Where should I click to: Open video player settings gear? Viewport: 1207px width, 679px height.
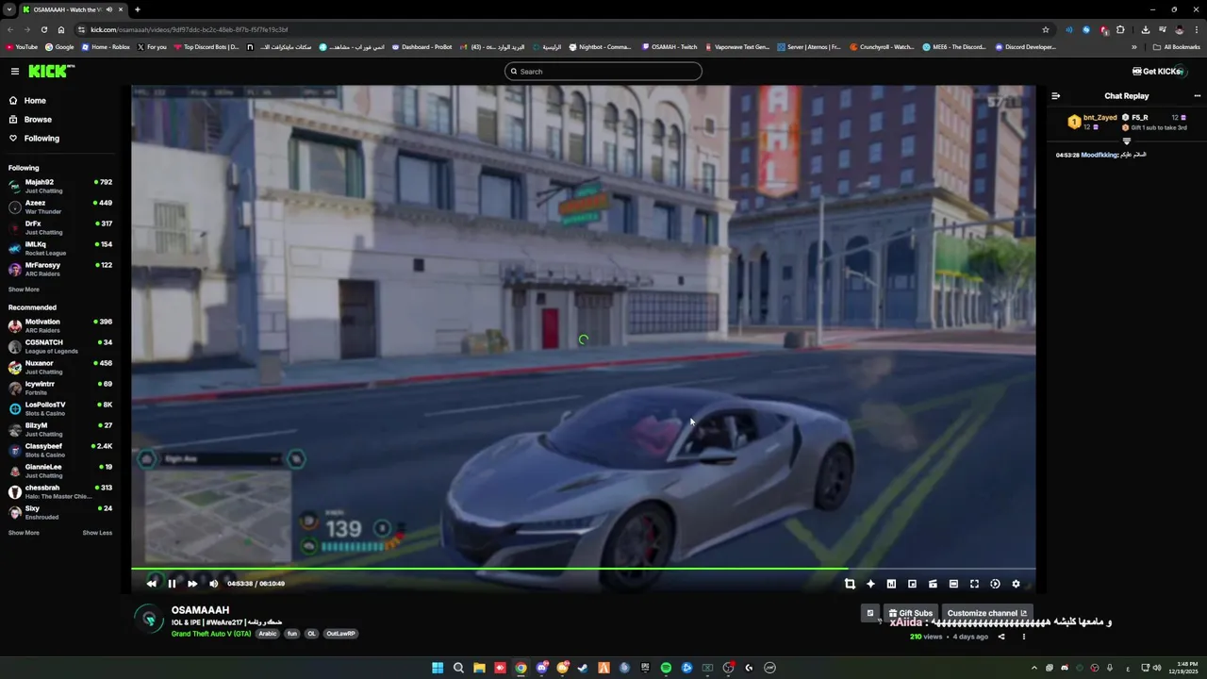point(1016,584)
